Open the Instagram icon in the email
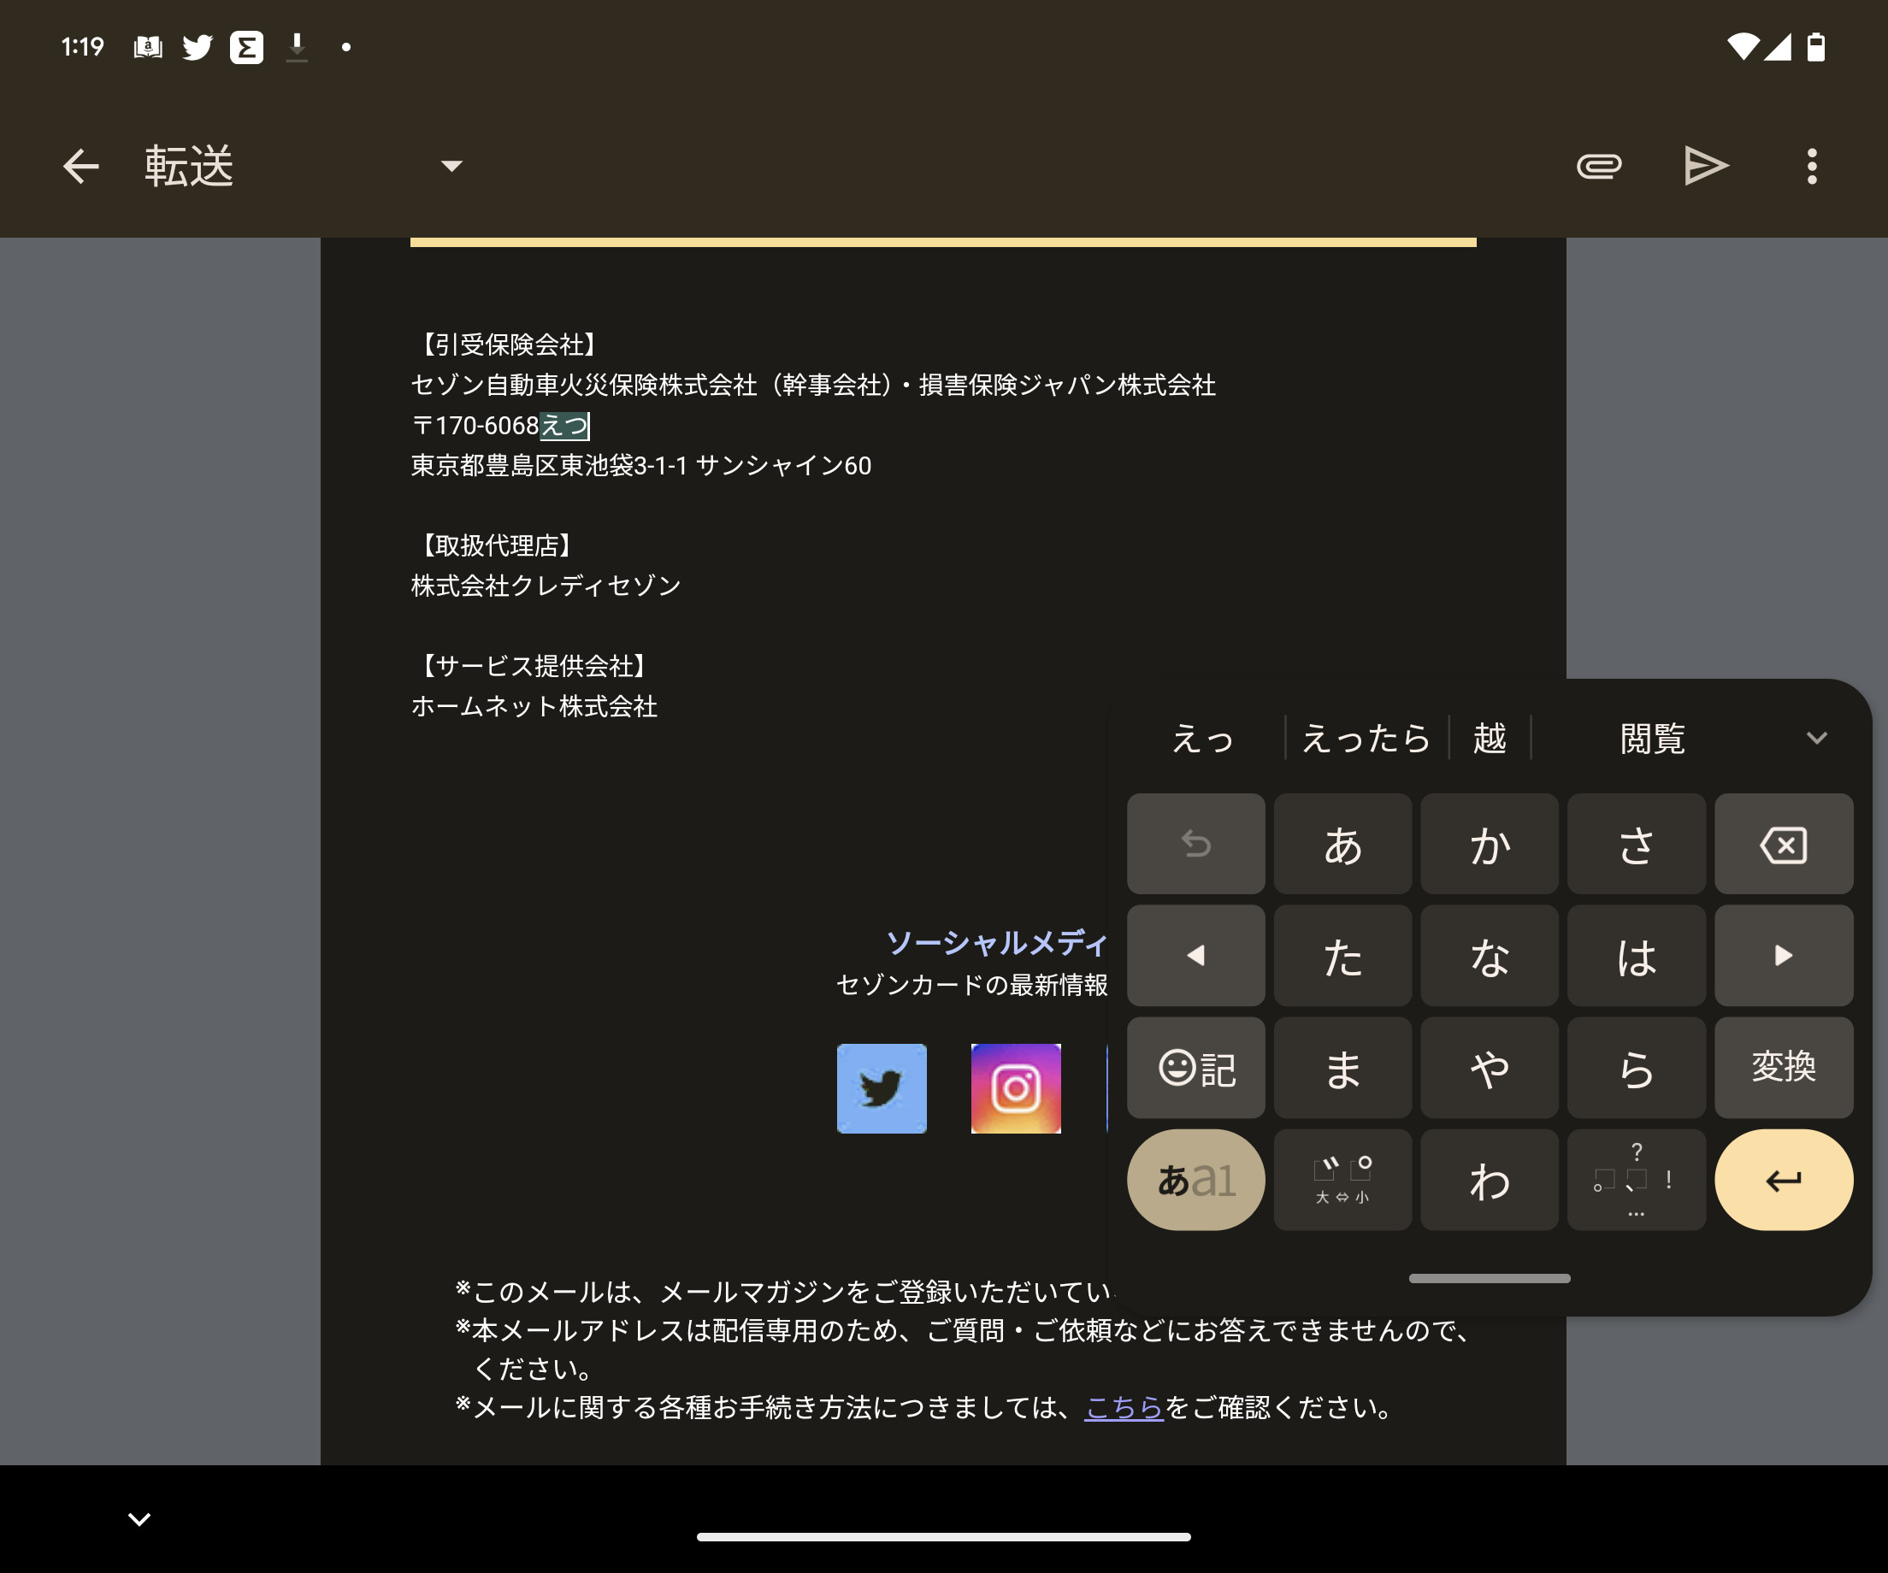 pyautogui.click(x=1016, y=1088)
